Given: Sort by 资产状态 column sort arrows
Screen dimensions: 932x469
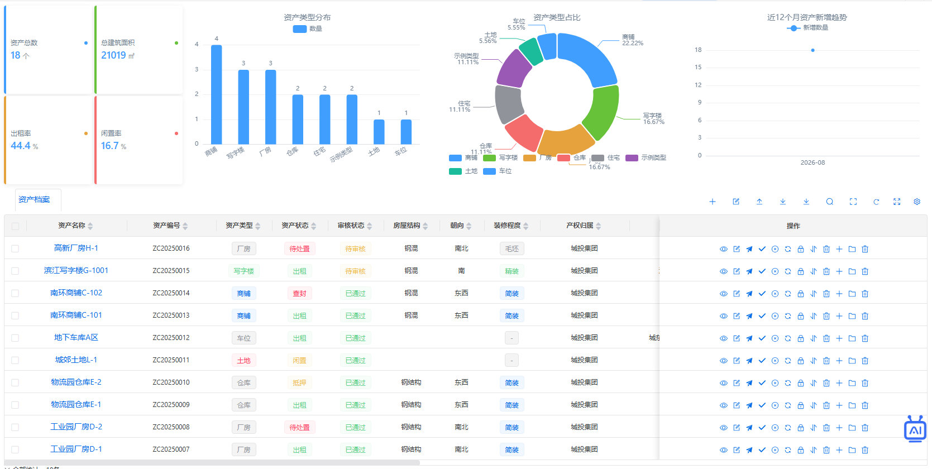Looking at the screenshot, I should 314,226.
